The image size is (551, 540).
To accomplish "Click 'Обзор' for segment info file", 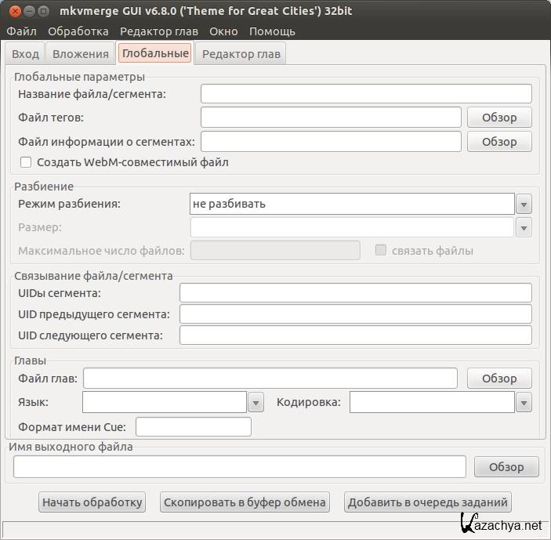I will [499, 142].
